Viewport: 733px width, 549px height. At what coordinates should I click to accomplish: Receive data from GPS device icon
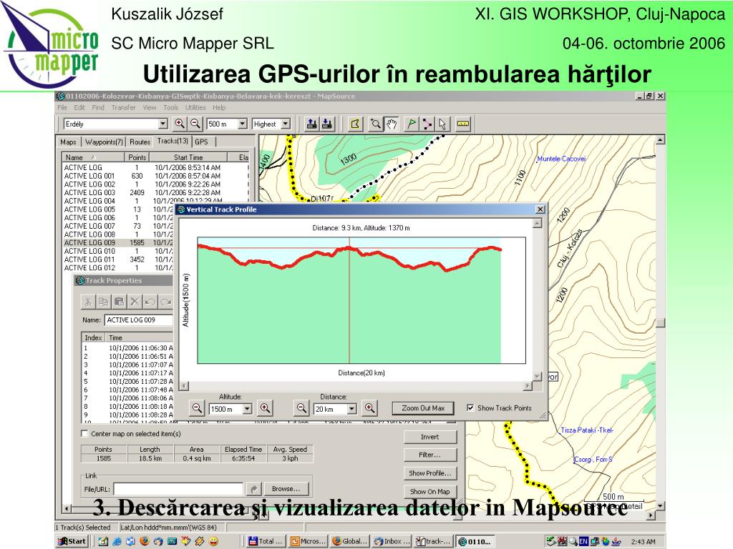[x=327, y=124]
